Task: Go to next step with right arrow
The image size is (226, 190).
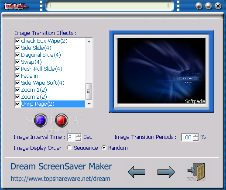Action: point(166,172)
